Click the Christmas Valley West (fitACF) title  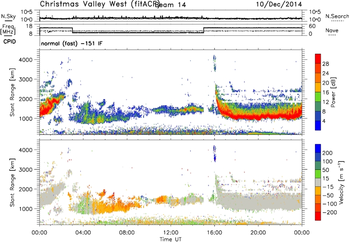(x=99, y=4)
